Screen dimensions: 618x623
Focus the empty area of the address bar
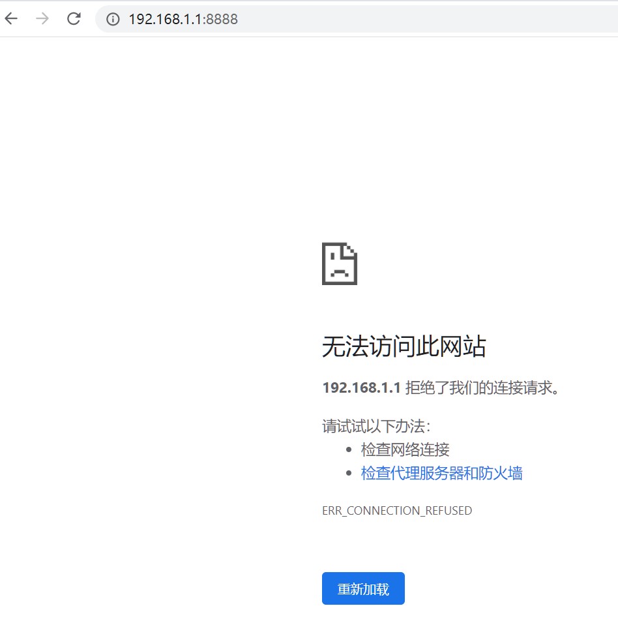pyautogui.click(x=424, y=19)
